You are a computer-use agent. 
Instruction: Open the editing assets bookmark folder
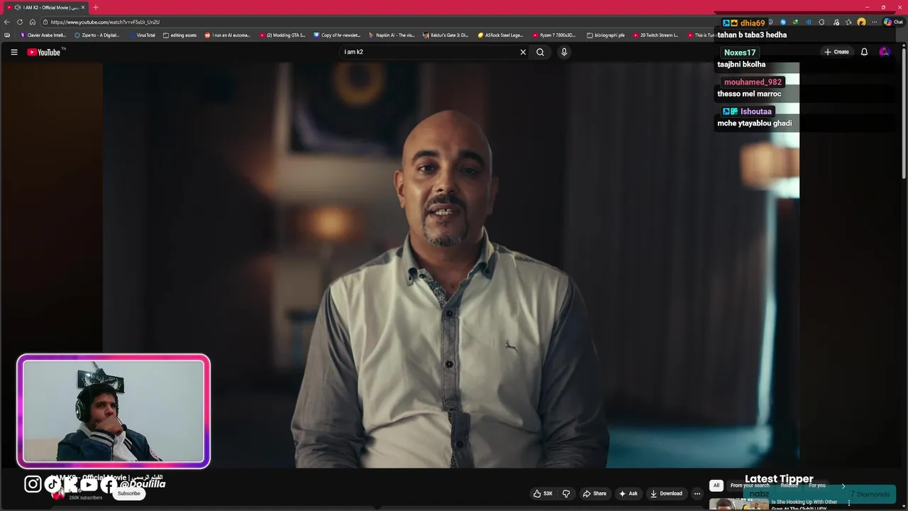tap(179, 35)
